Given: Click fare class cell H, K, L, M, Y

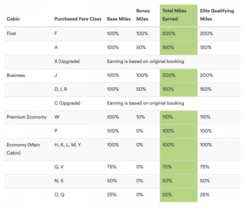Looking at the screenshot, I should [x=68, y=145].
